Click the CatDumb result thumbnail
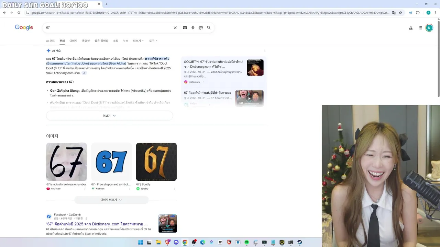440x247 pixels. (167, 223)
